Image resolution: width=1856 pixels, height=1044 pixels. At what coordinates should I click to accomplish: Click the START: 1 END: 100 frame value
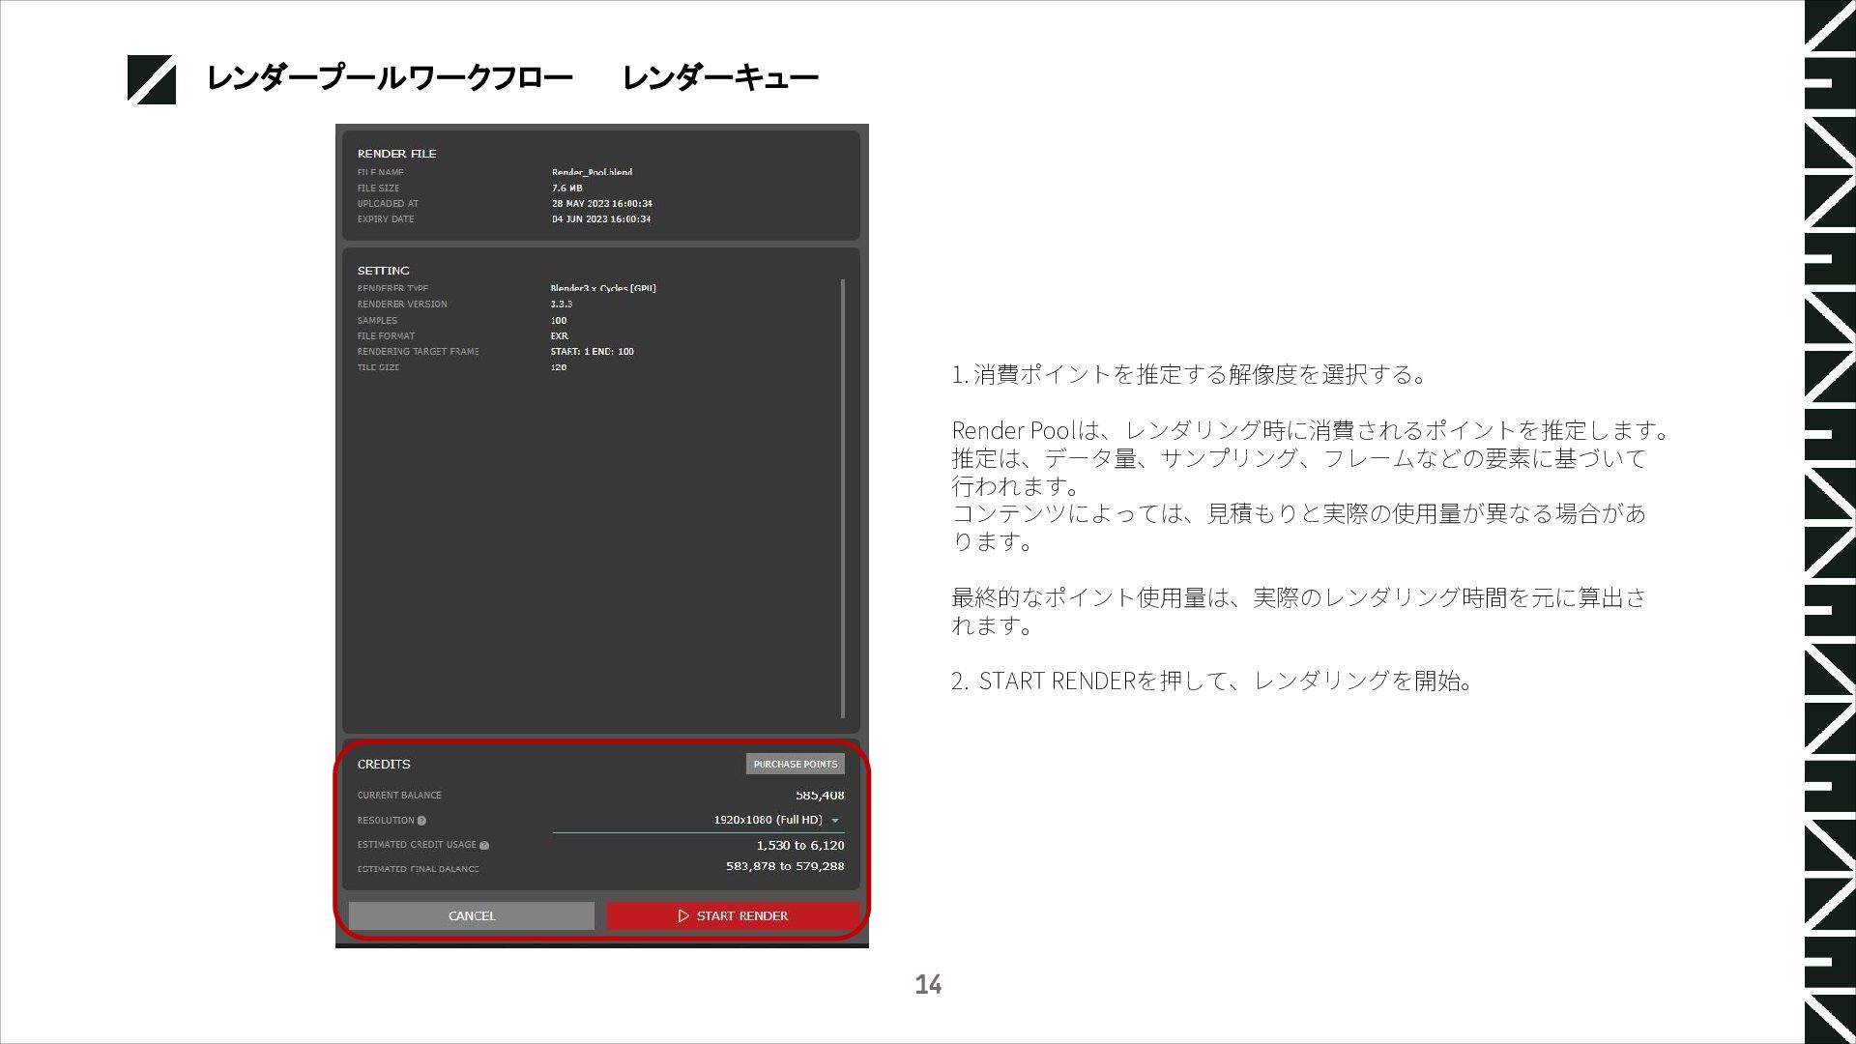[592, 352]
